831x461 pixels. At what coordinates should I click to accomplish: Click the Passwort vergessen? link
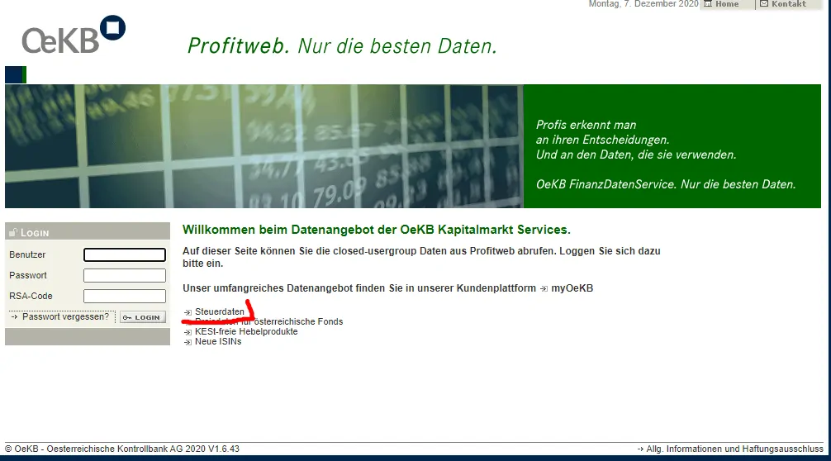pos(65,317)
